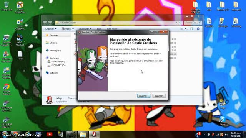This screenshot has width=246, height=138.
Task: Click the Explorer refresh button
Action: click(x=180, y=23)
